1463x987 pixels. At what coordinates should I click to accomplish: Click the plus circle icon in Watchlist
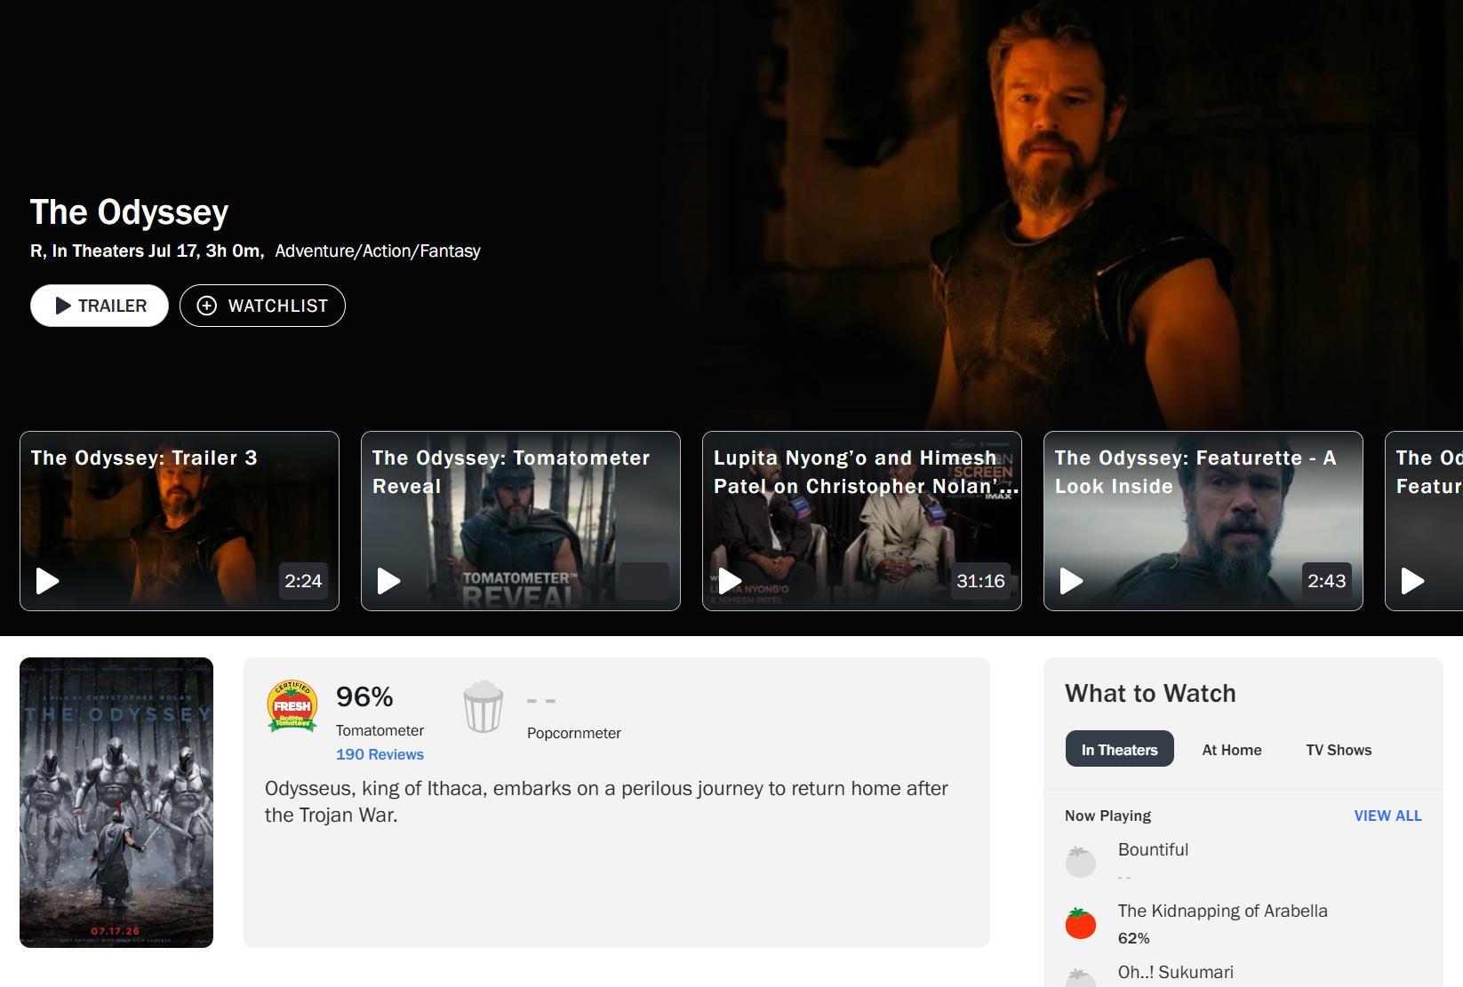tap(206, 306)
